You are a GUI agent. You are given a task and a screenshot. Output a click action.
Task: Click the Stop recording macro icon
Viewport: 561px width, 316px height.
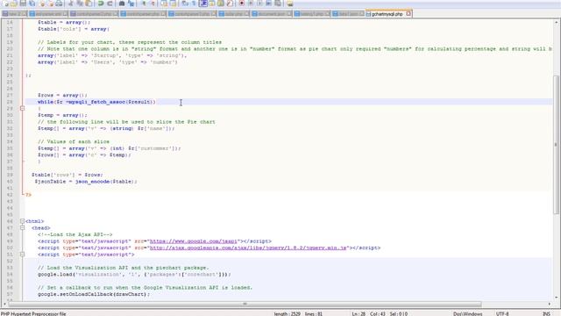coord(251,4)
